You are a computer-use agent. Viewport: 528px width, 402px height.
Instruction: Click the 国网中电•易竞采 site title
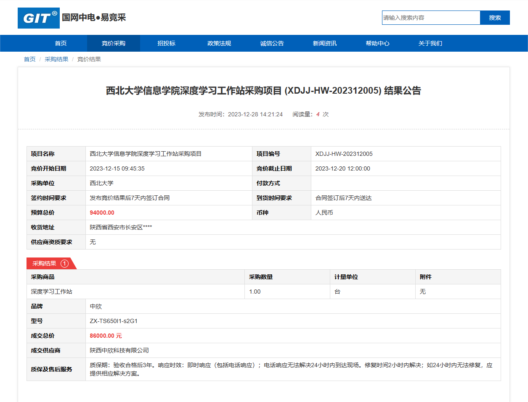(94, 18)
